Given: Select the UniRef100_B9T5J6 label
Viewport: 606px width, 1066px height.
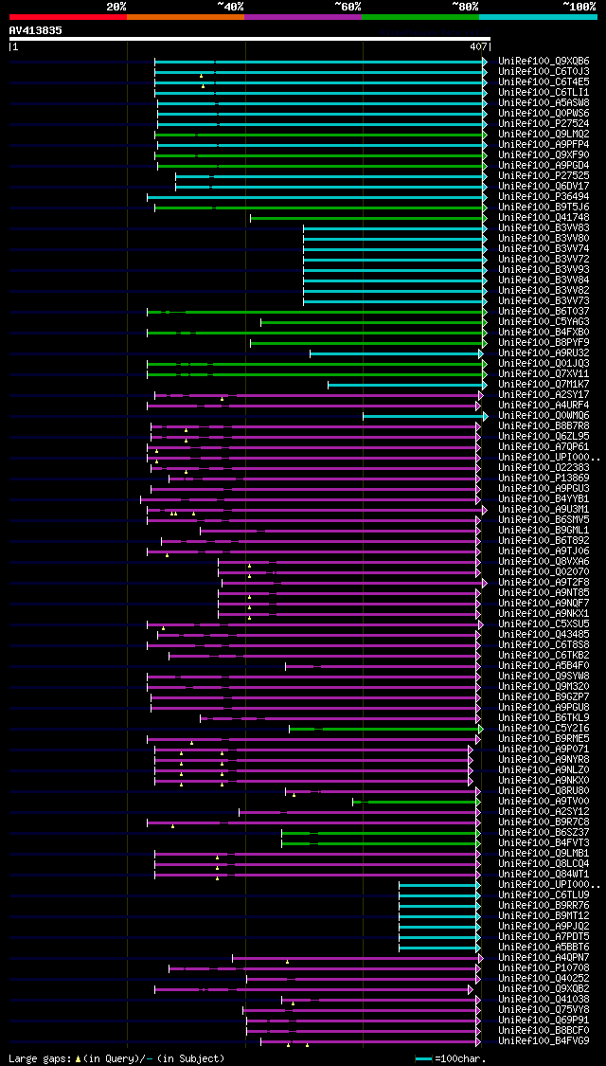Looking at the screenshot, I should point(544,208).
